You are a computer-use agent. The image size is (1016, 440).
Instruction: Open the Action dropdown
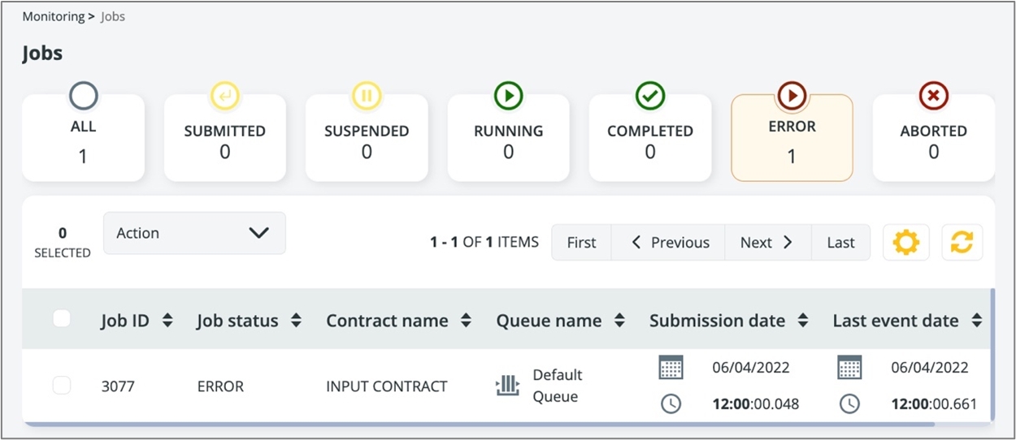(194, 233)
